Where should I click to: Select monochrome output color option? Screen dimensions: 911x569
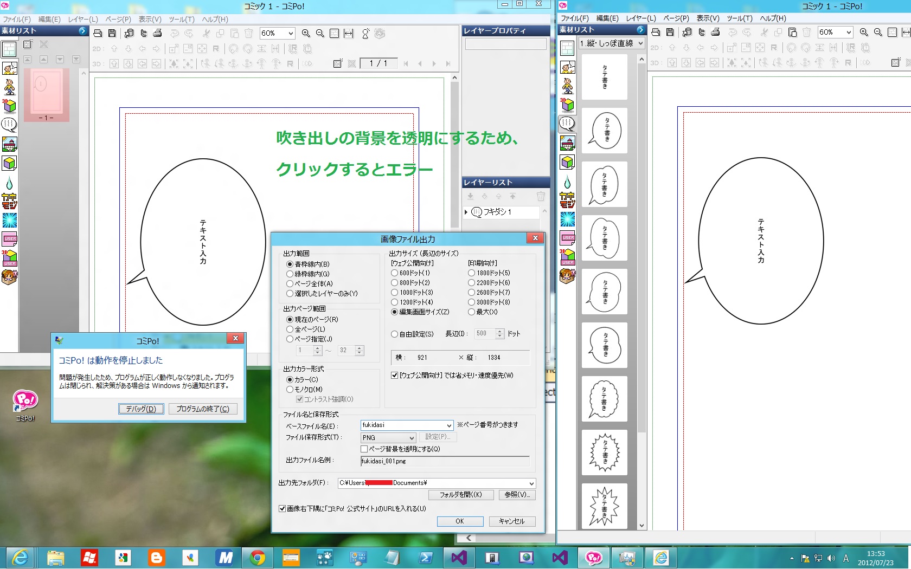290,390
